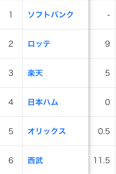Select rank 5 cell
This screenshot has height=174, width=116.
[11, 131]
